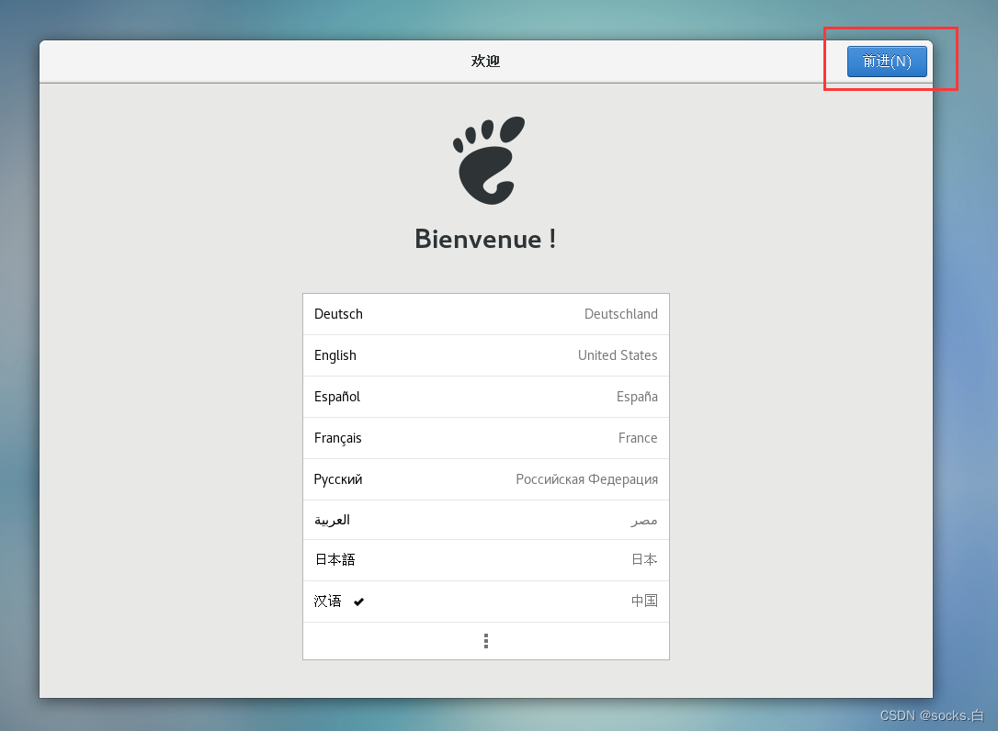Click the 日本 country label
This screenshot has width=998, height=731.
[644, 560]
